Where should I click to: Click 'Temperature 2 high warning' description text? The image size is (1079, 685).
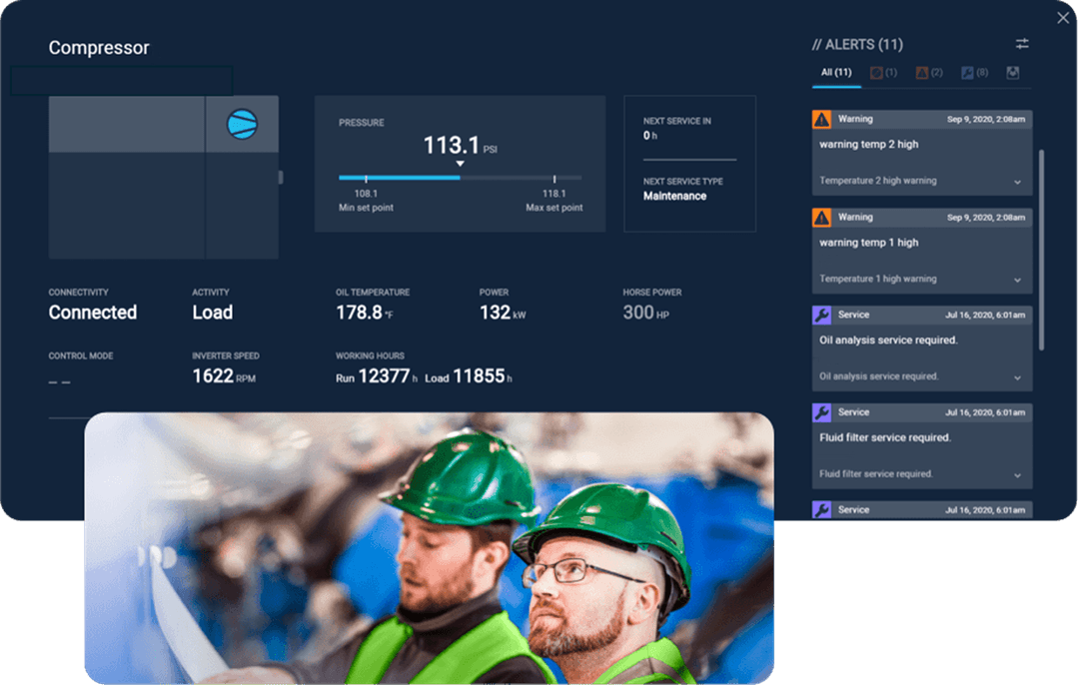pos(878,181)
